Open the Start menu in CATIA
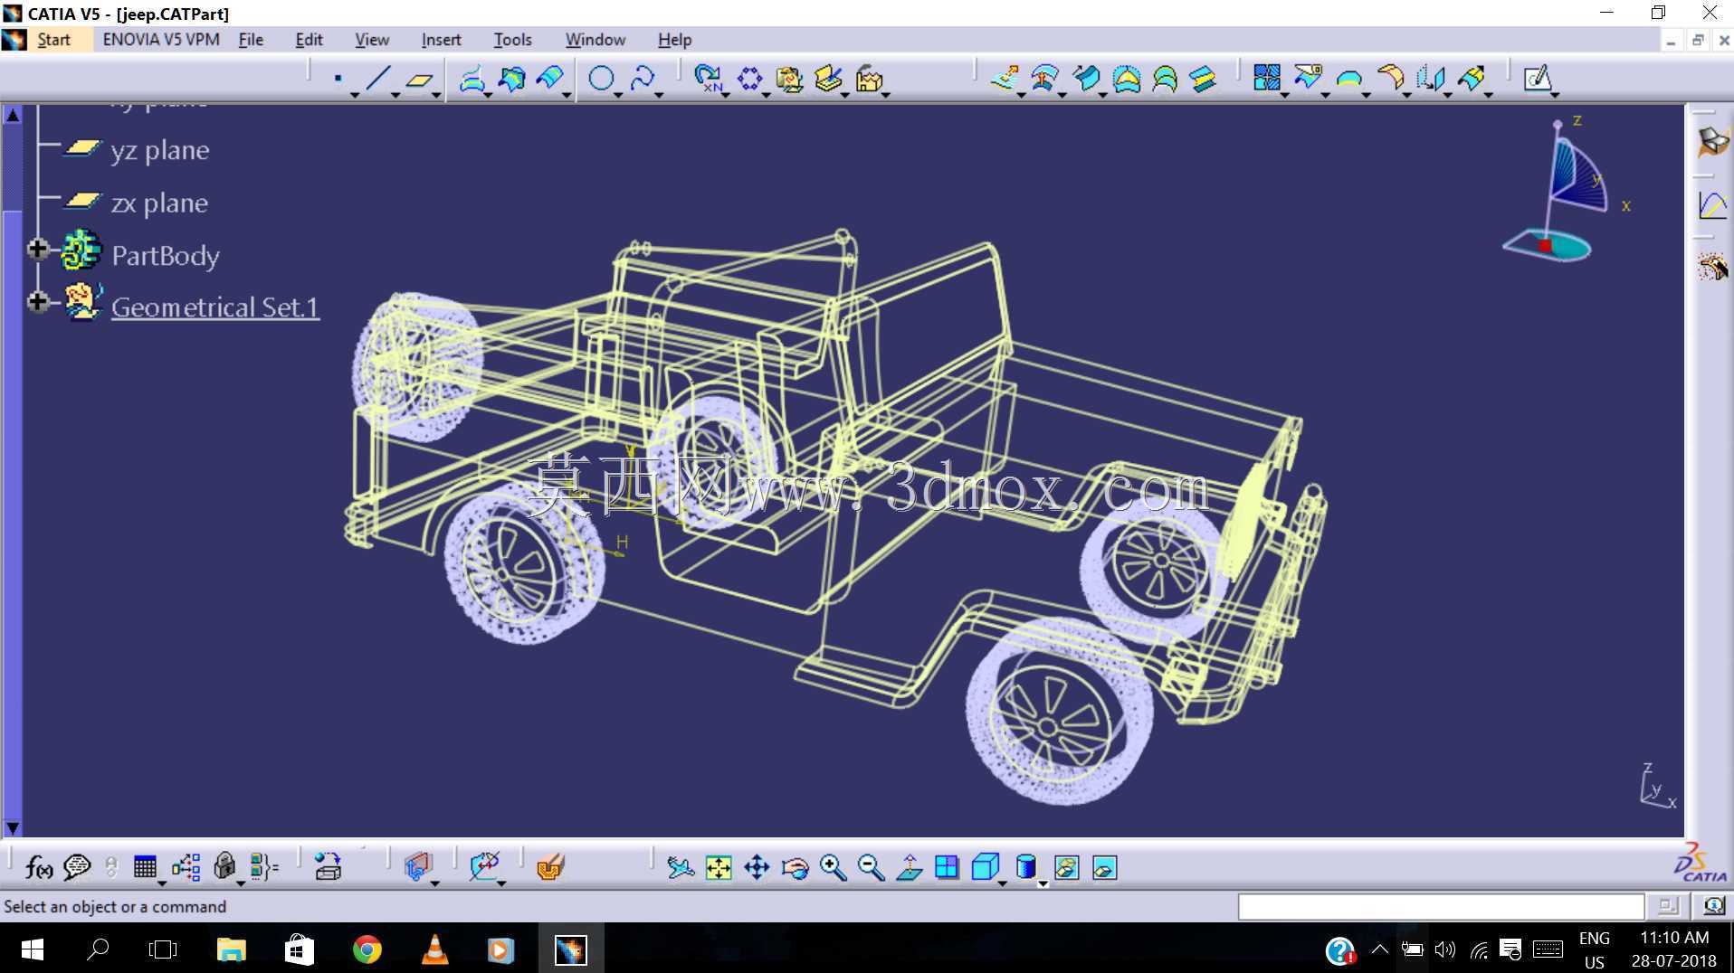This screenshot has height=973, width=1734. tap(53, 40)
